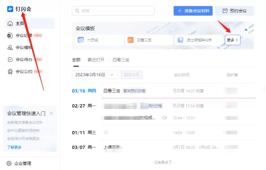Click the orange 四看三定 template icon
Viewport: 266px width, 170px height.
pos(130,40)
